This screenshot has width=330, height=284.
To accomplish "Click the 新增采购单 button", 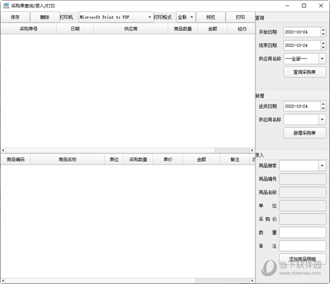I will click(305, 133).
